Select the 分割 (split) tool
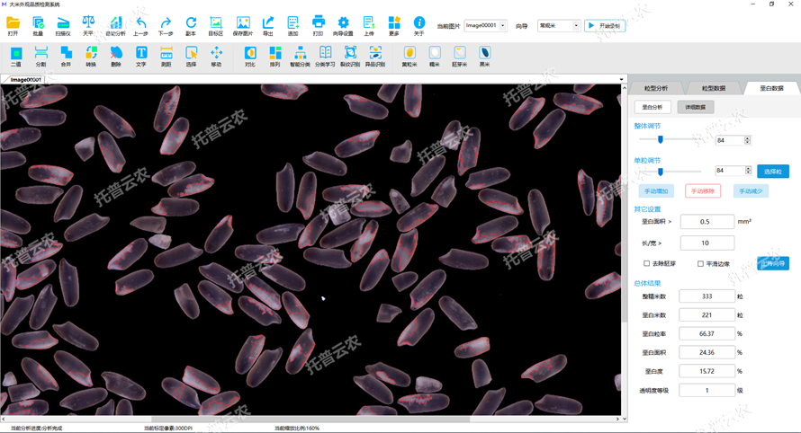 coord(40,57)
